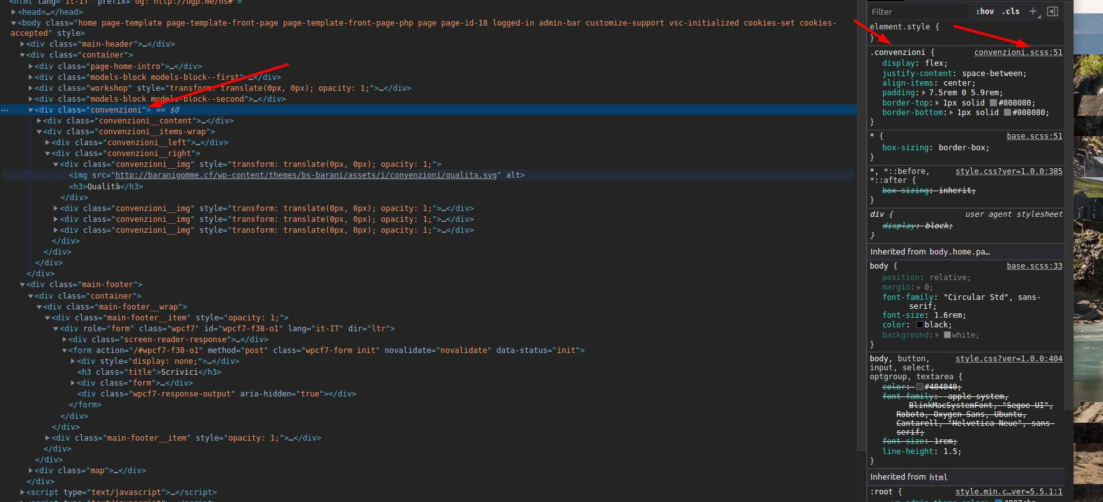
Task: Open base.scss:33 source link
Action: tap(1035, 266)
